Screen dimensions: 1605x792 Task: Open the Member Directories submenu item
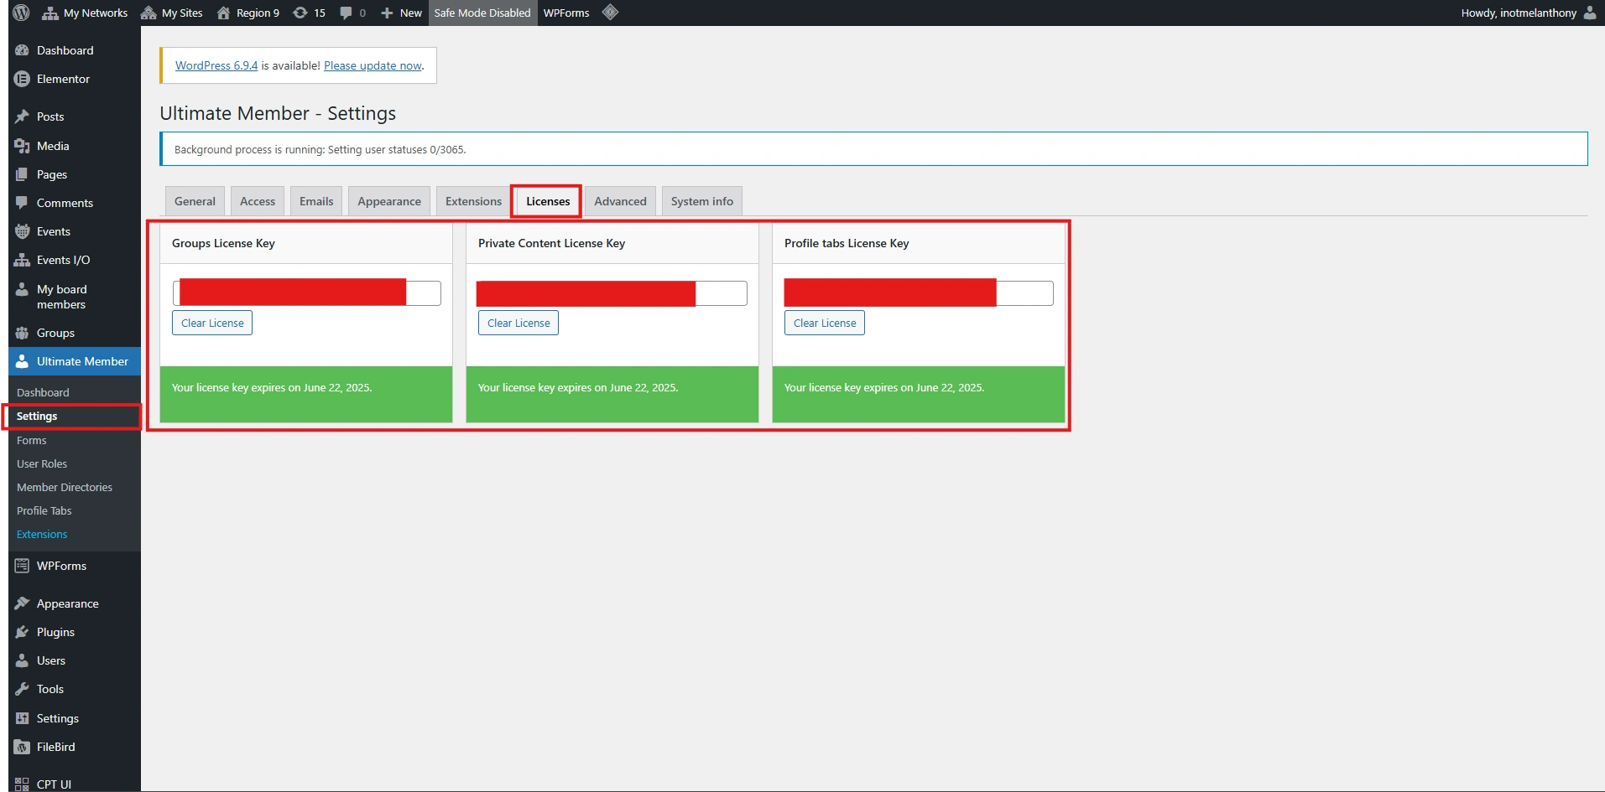pos(65,487)
